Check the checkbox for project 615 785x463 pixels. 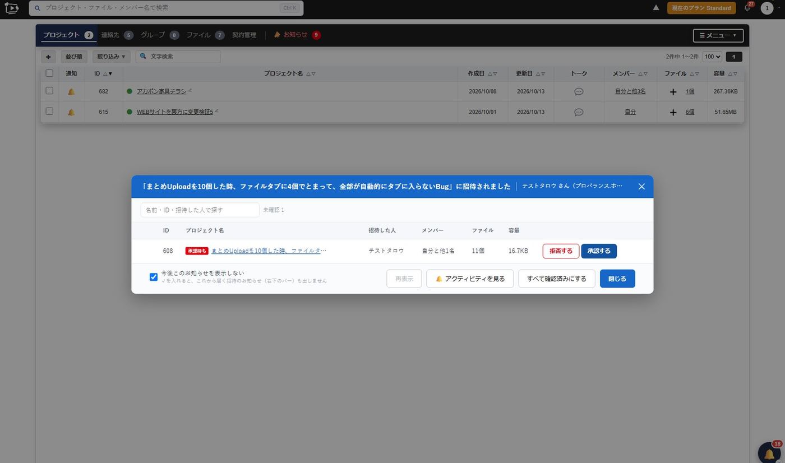pos(49,112)
